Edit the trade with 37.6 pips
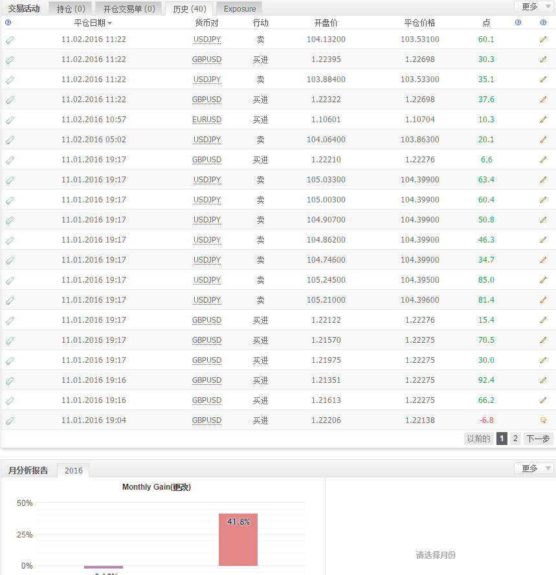Image resolution: width=556 pixels, height=575 pixels. pyautogui.click(x=543, y=100)
